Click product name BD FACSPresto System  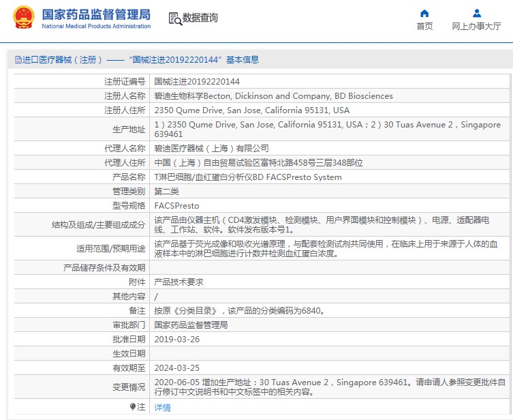(248, 177)
